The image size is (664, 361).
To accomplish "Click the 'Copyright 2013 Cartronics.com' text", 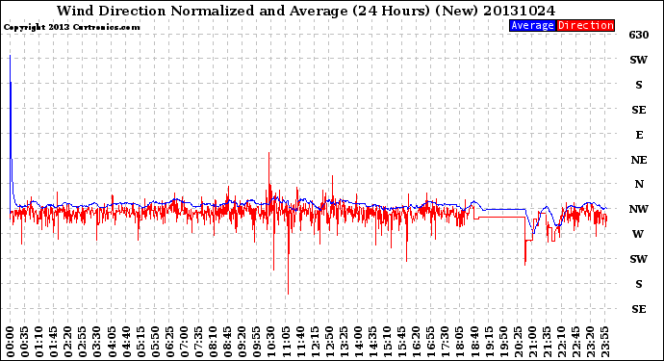I will pos(71,27).
